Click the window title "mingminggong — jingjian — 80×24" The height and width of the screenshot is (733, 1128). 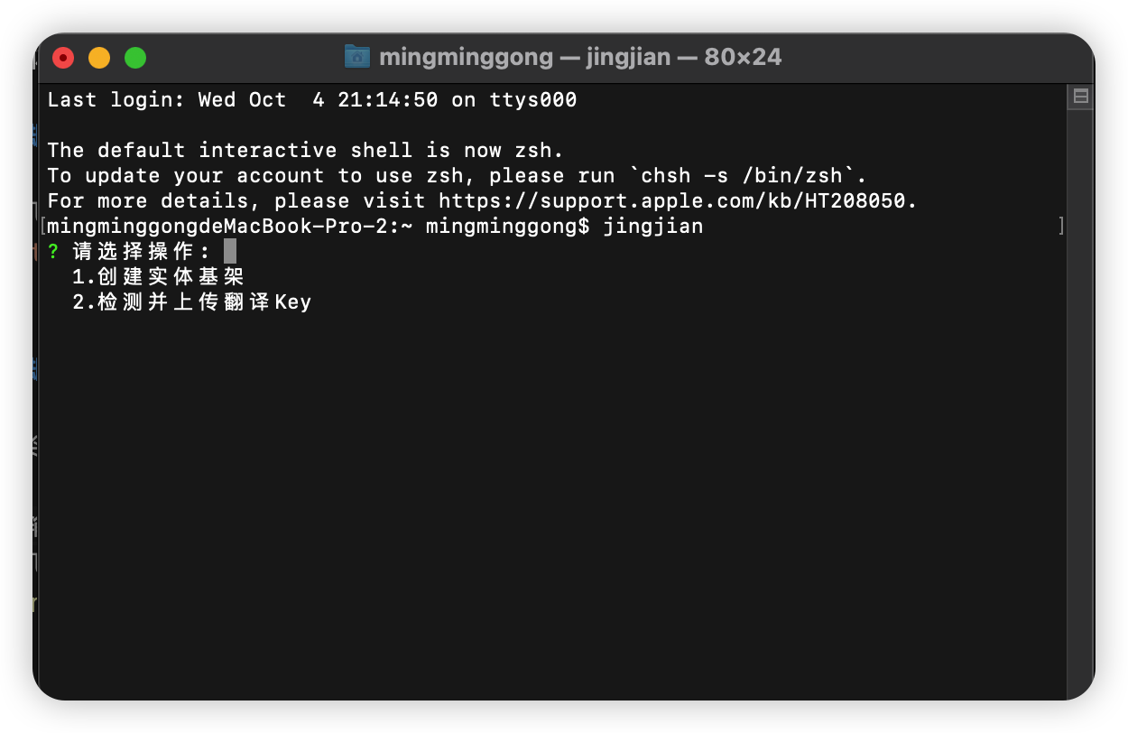580,58
